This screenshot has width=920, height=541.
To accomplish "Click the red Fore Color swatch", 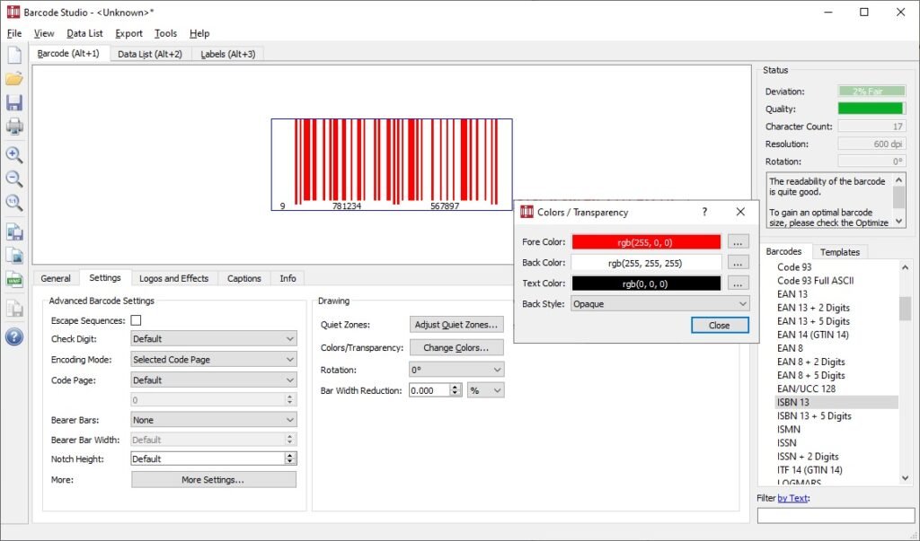I will pyautogui.click(x=646, y=242).
